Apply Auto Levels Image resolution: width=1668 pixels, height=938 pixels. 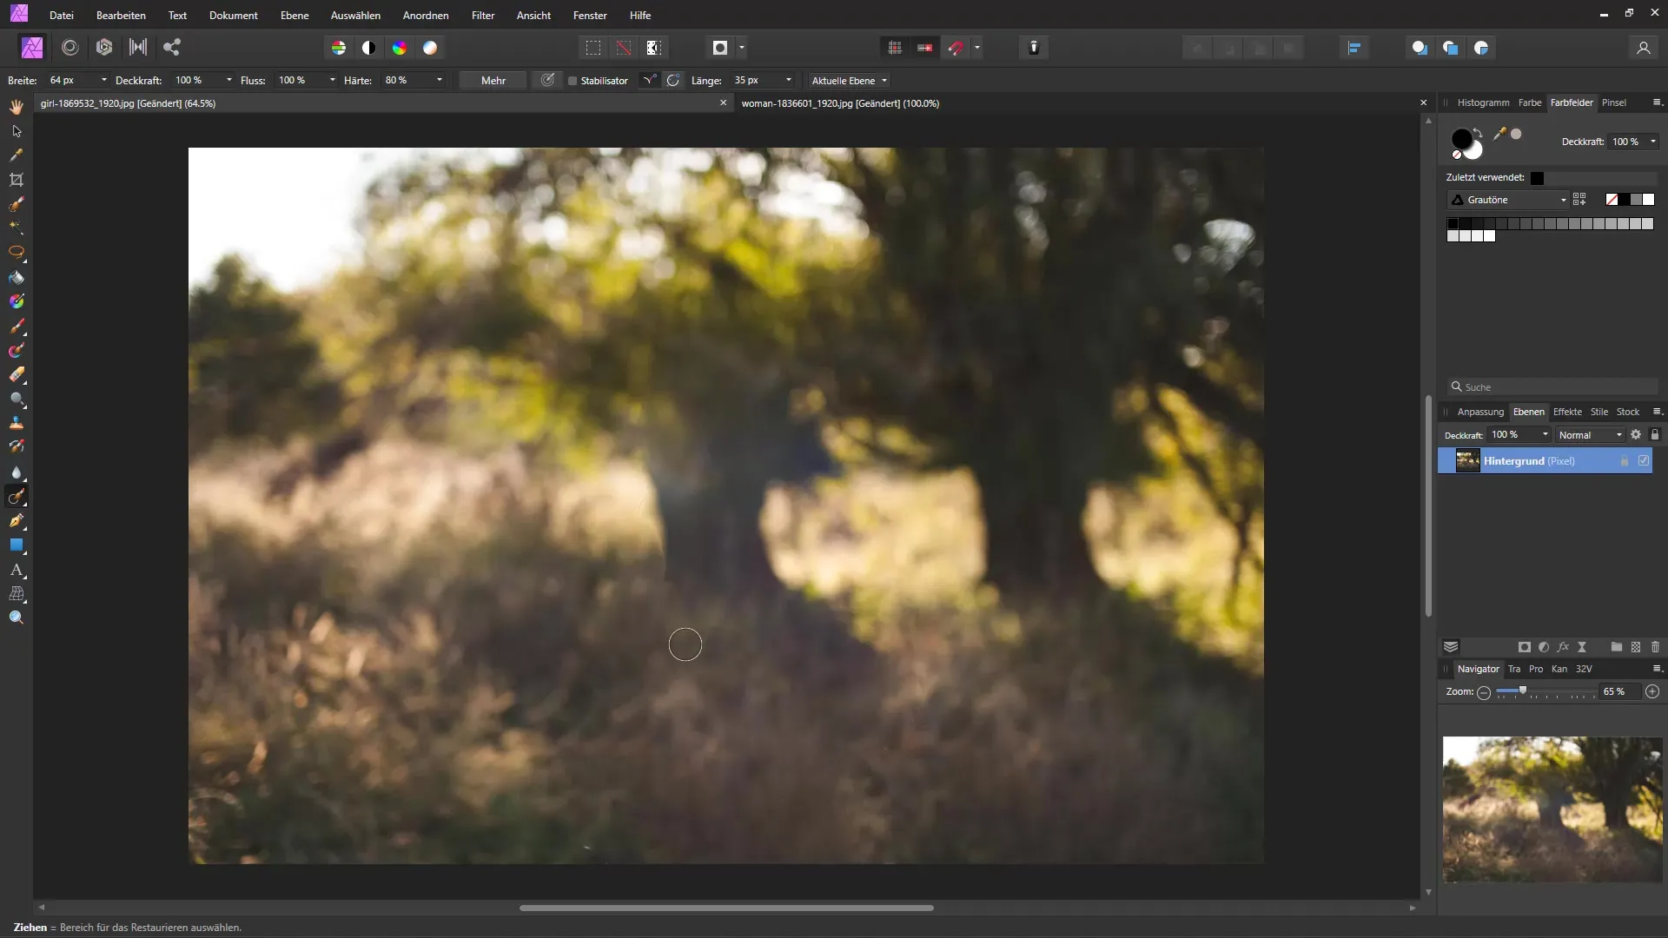point(339,48)
